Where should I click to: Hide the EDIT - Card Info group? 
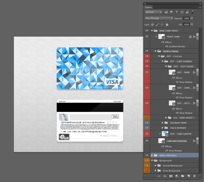pos(147,56)
